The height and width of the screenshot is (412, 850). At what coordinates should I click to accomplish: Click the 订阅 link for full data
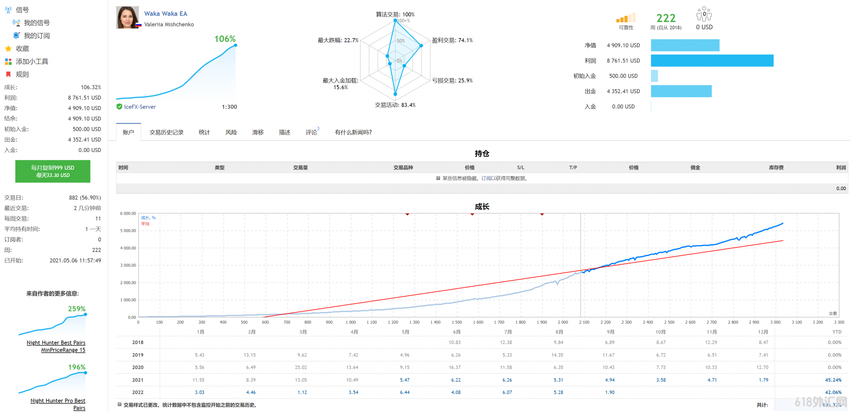486,178
